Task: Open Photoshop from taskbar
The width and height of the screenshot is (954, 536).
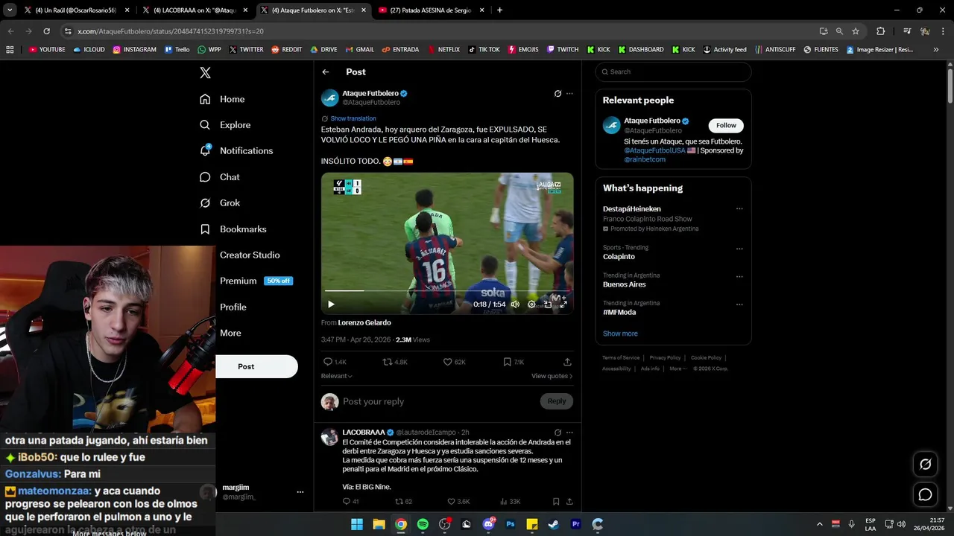Action: (x=511, y=524)
